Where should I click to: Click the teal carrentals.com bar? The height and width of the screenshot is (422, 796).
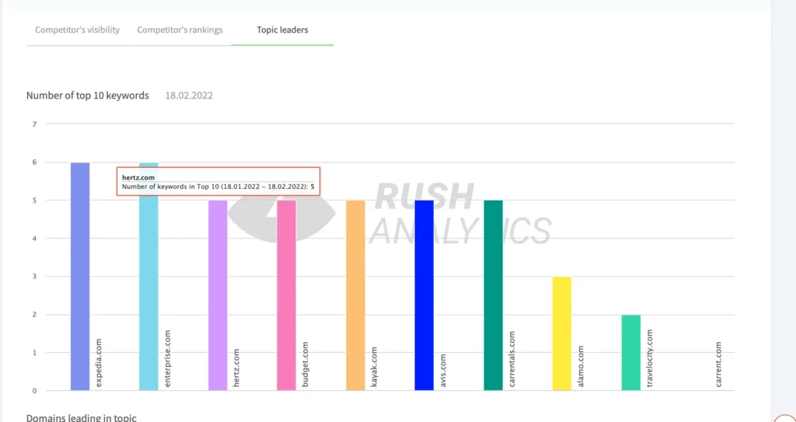pos(493,295)
